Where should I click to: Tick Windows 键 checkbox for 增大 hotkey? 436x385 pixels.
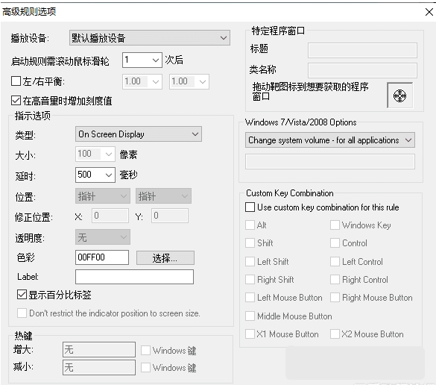point(145,350)
